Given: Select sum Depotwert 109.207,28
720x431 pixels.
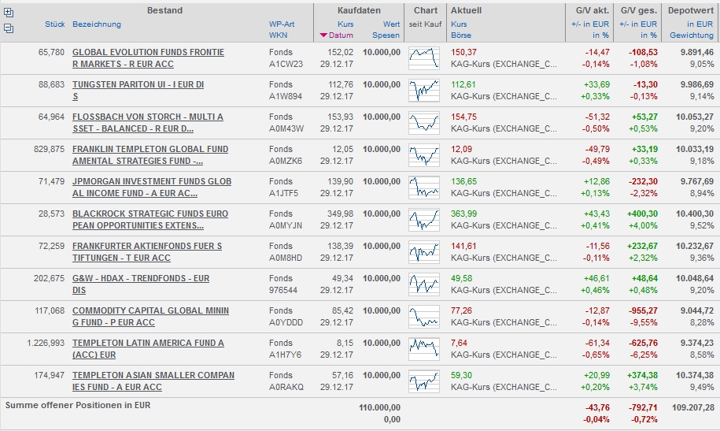Looking at the screenshot, I should 693,407.
